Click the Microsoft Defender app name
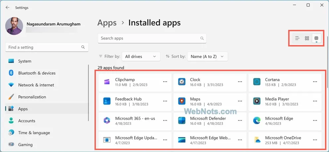Image resolution: width=329 pixels, height=152 pixels. [x=208, y=118]
